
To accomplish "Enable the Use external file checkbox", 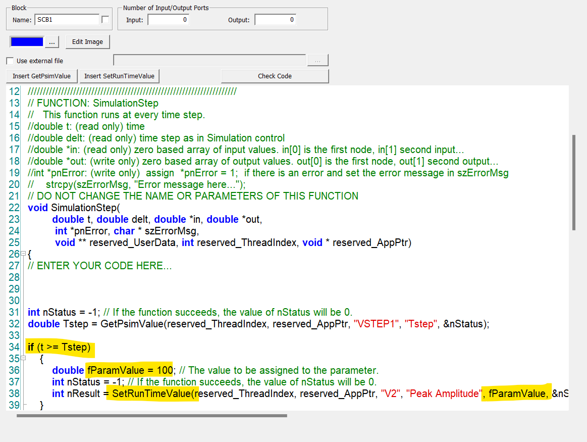I will coord(10,61).
